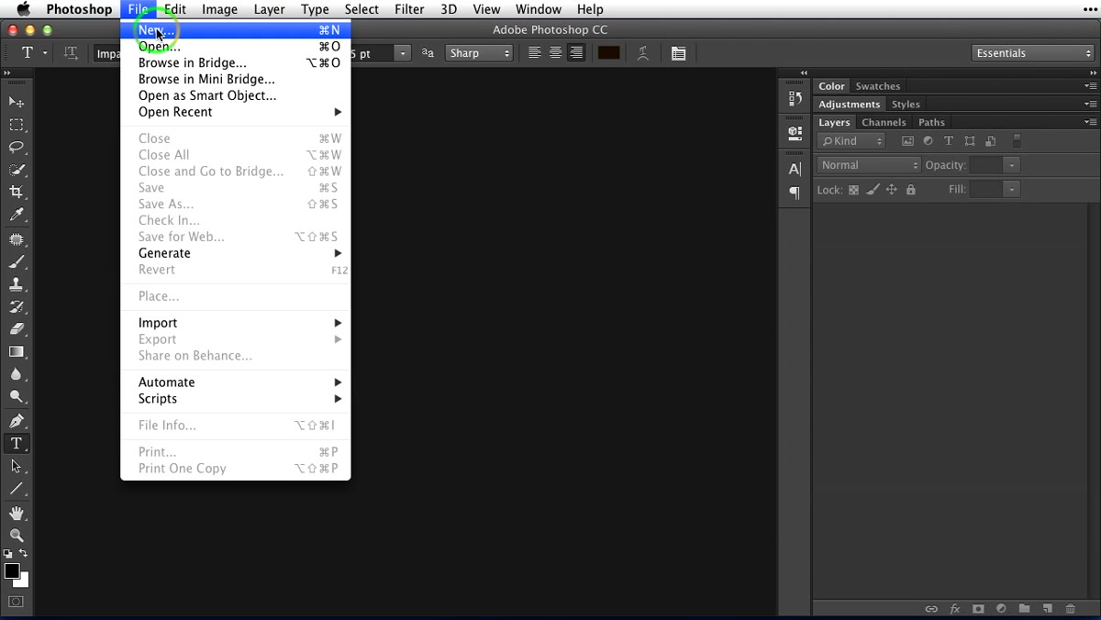
Task: Select the Clone Stamp tool
Action: [17, 284]
